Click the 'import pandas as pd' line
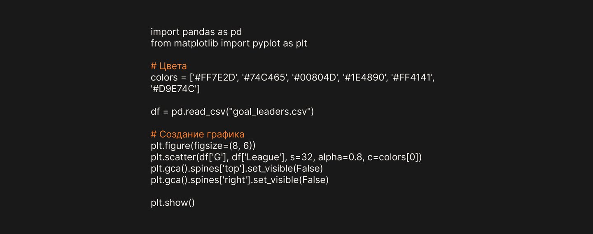The height and width of the screenshot is (234, 593). coord(196,32)
